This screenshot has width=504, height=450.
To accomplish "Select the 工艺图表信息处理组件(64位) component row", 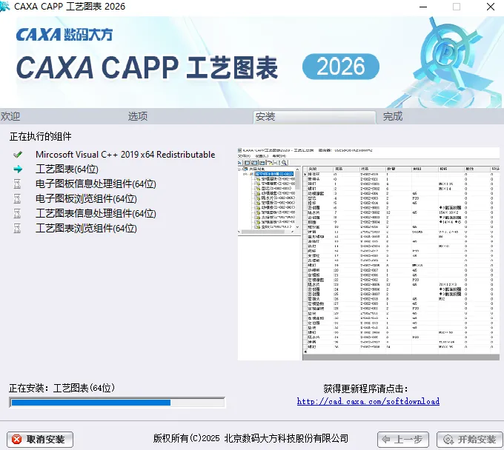I will pos(96,213).
